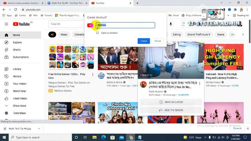Open the Rakib Hossain channel name
Viewport: 251px width, 141px height.
[156, 92]
